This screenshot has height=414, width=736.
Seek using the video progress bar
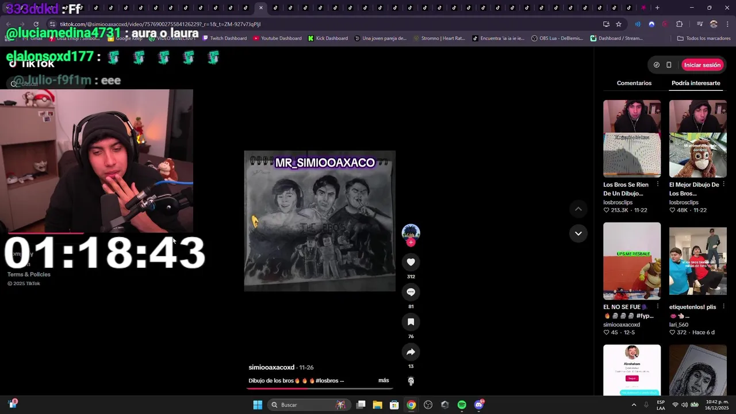pyautogui.click(x=320, y=389)
